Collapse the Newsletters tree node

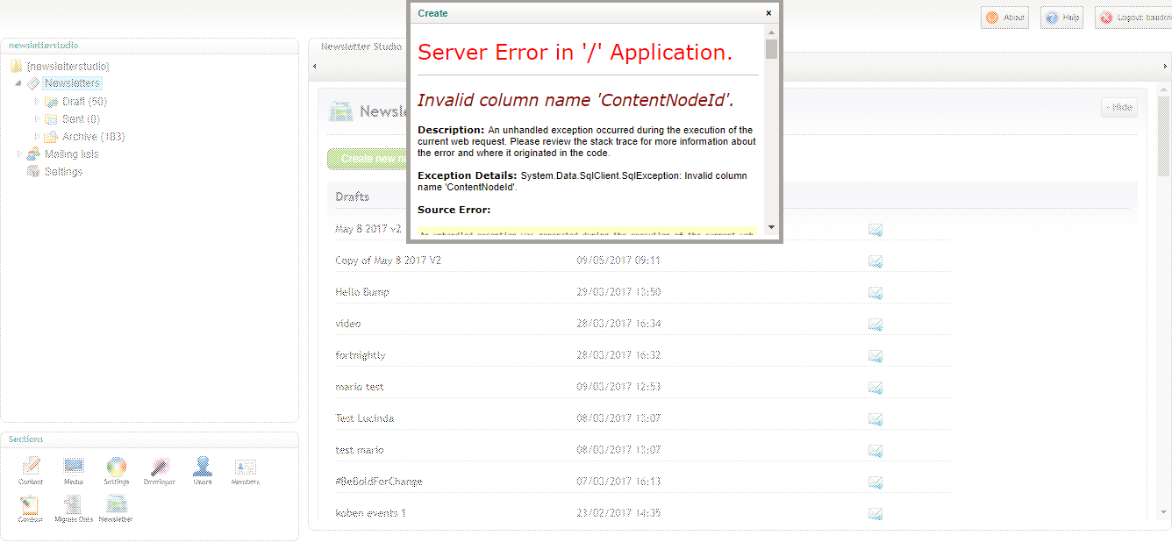[x=18, y=83]
